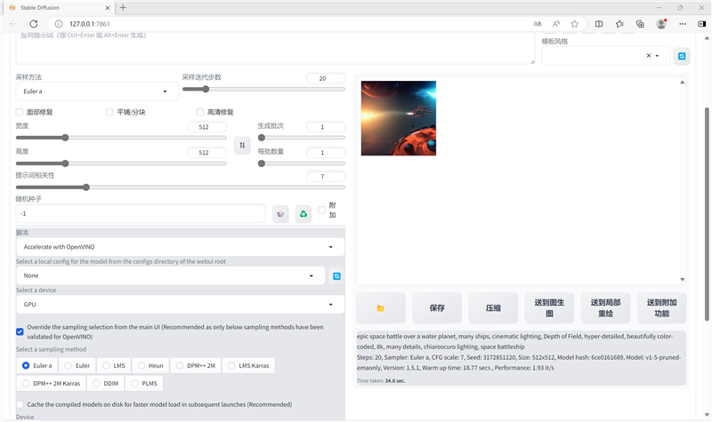Enable Cache the compiled models checkbox
The width and height of the screenshot is (712, 422).
(x=20, y=404)
